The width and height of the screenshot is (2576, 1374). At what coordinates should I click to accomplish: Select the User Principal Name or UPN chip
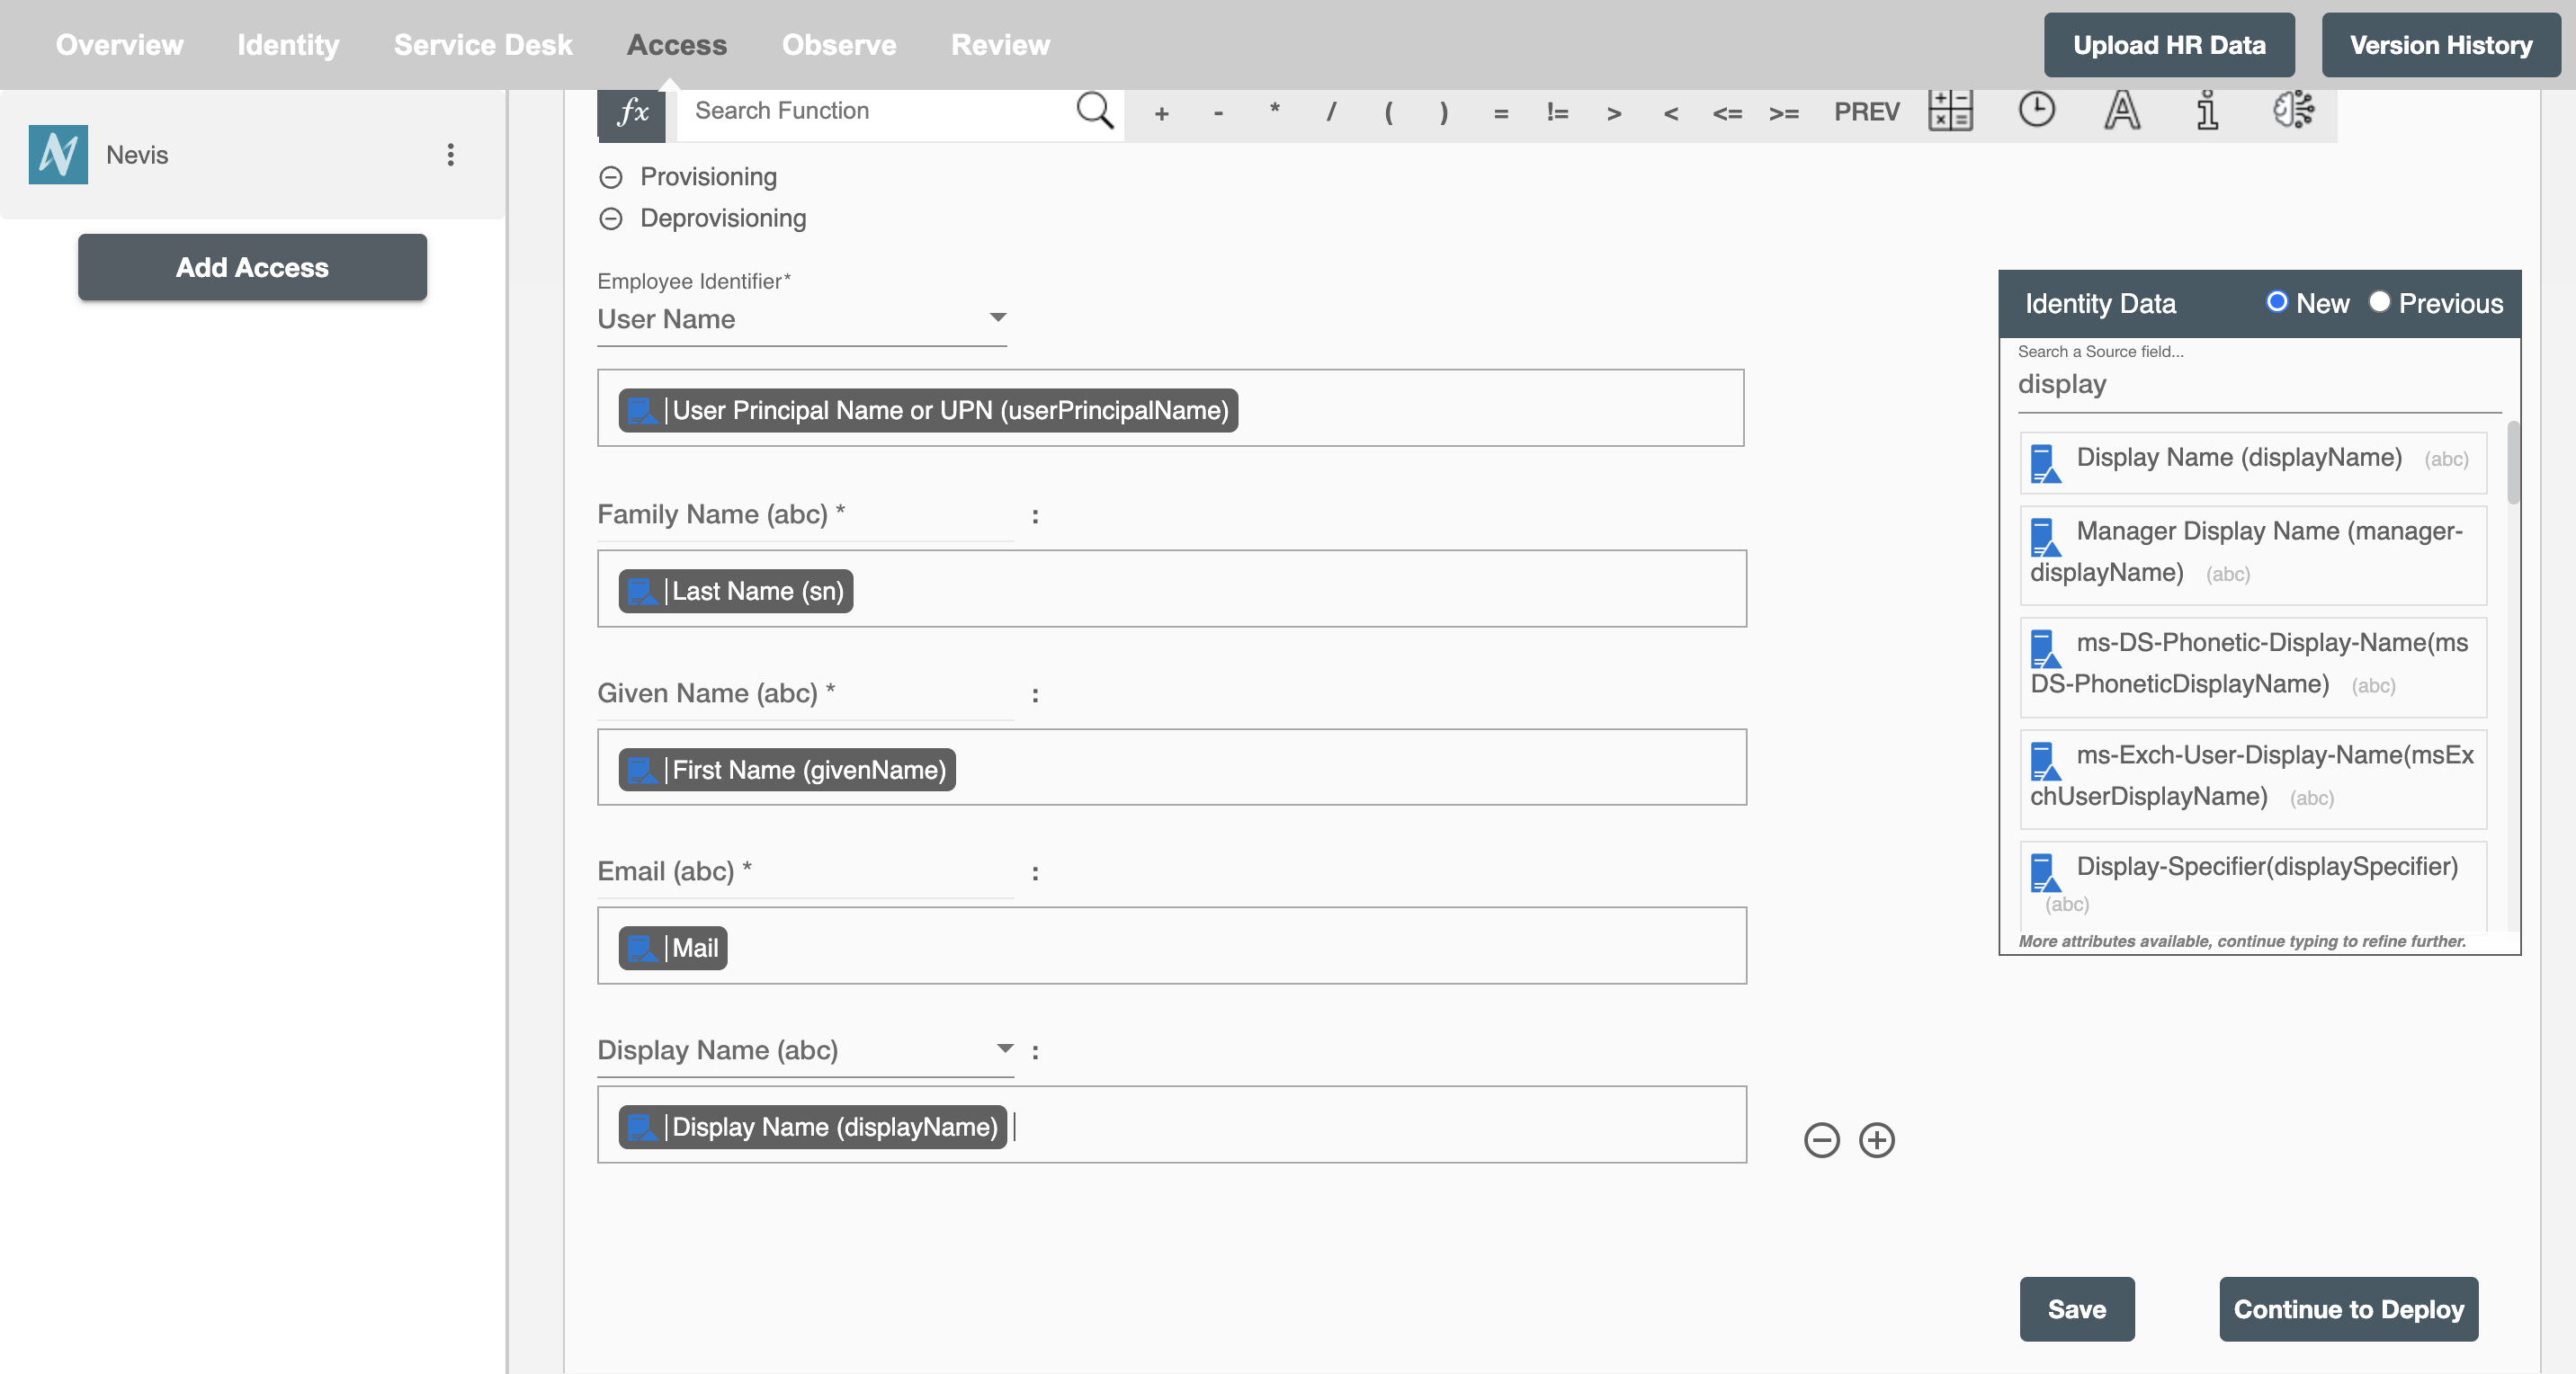pyautogui.click(x=928, y=410)
